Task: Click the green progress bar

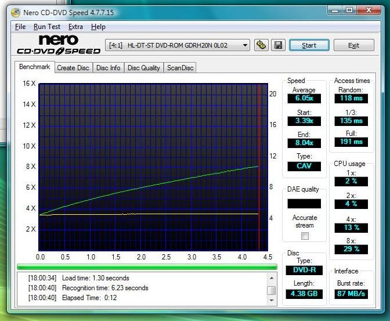Action: [x=147, y=267]
